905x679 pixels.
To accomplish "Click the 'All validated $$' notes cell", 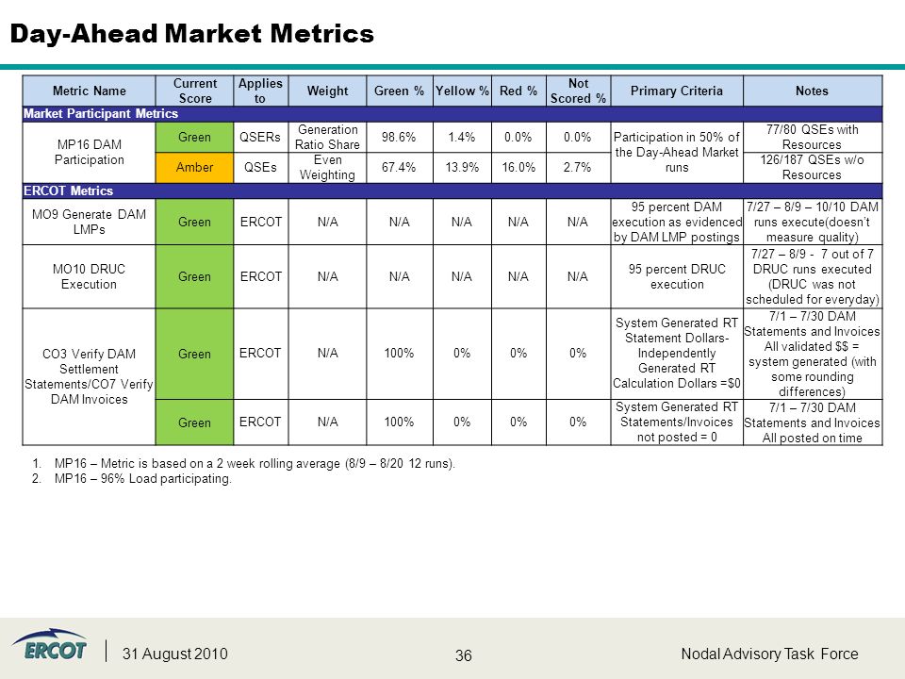I will click(813, 354).
